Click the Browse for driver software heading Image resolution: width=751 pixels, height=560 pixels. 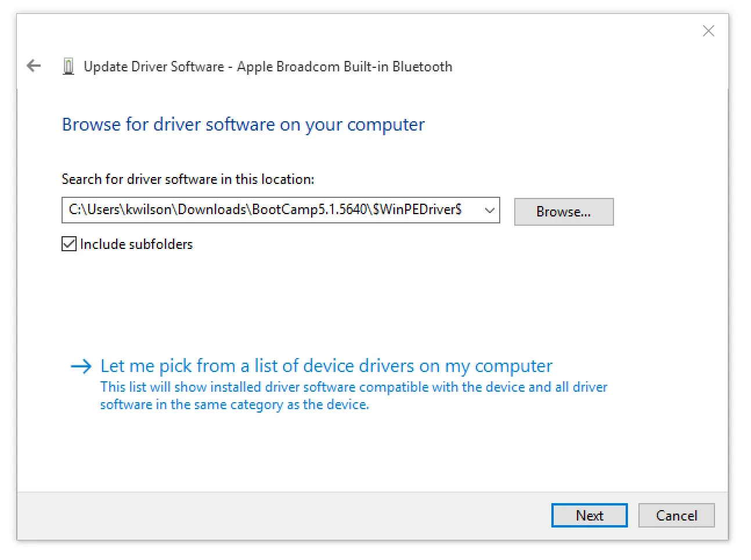pos(243,125)
